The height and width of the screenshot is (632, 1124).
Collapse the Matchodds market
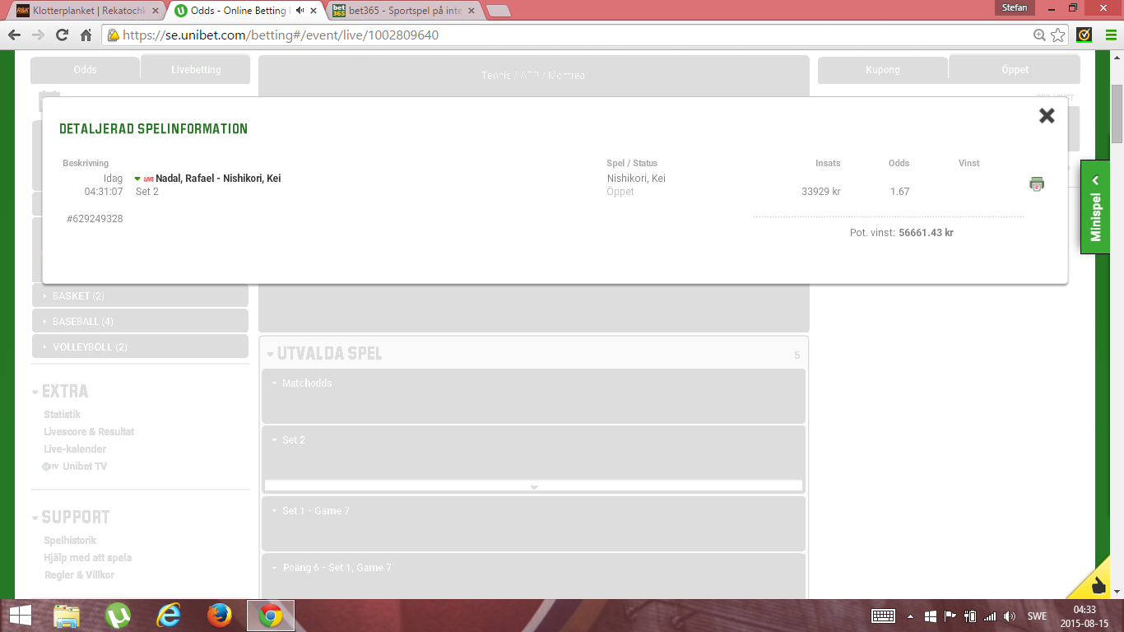pos(302,383)
